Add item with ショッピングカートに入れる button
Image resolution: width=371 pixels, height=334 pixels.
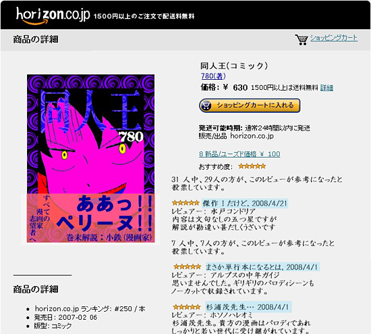[250, 105]
